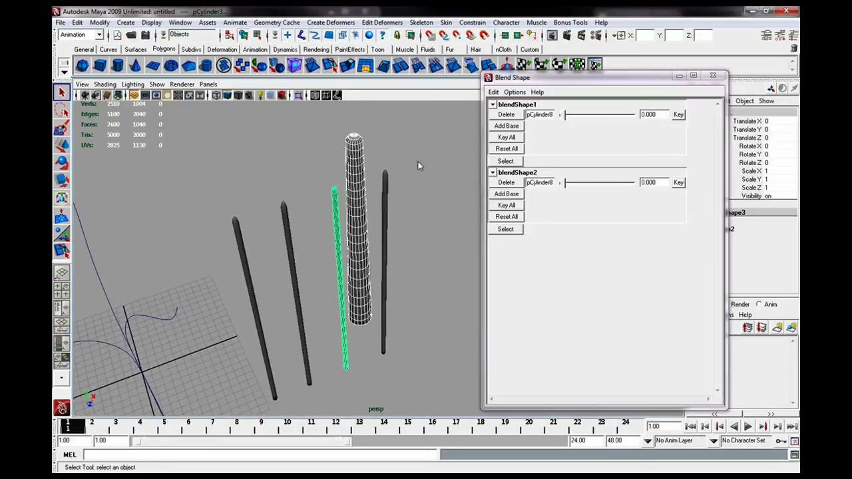Click frame 12 on the timeline
Screen dimensions: 852x479
coord(335,426)
